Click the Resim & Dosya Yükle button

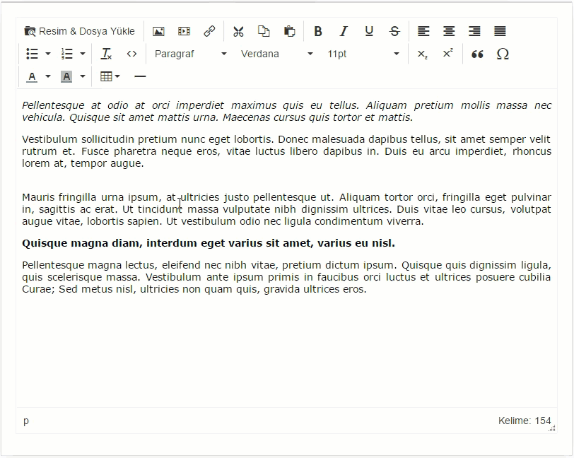click(80, 30)
